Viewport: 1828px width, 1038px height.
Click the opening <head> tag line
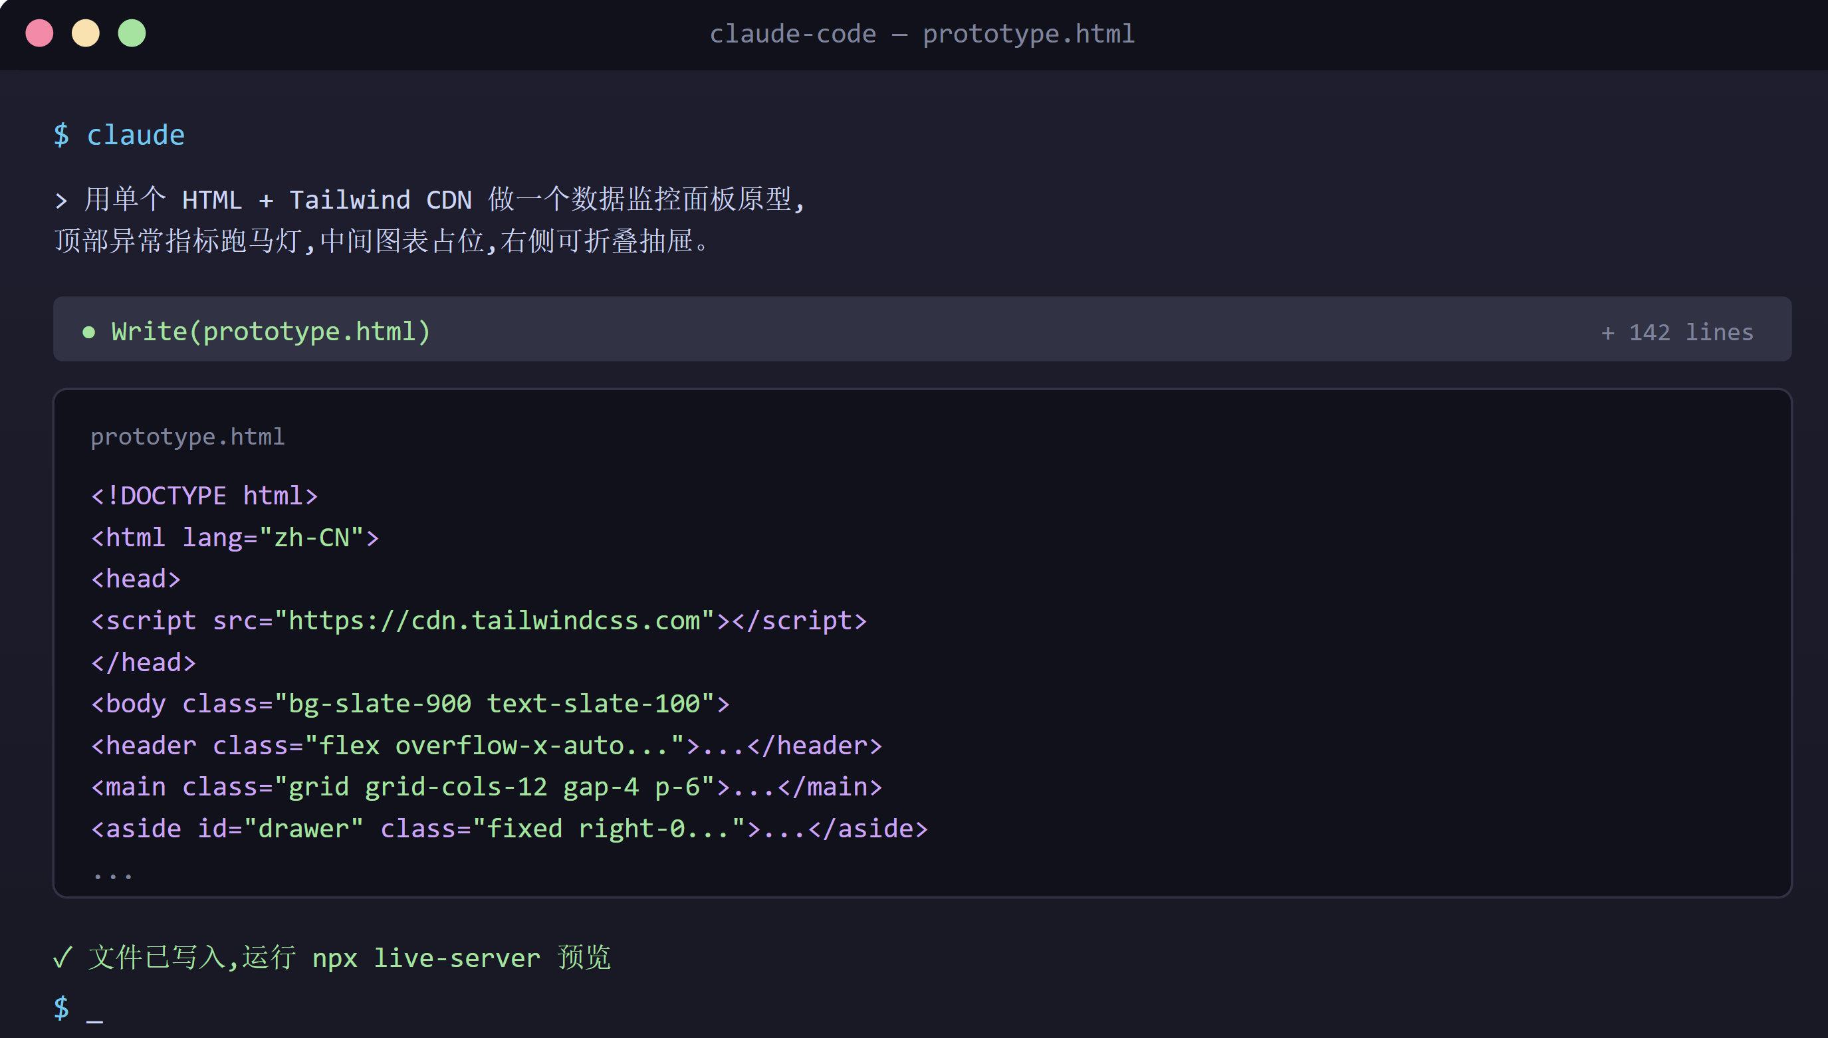click(136, 578)
